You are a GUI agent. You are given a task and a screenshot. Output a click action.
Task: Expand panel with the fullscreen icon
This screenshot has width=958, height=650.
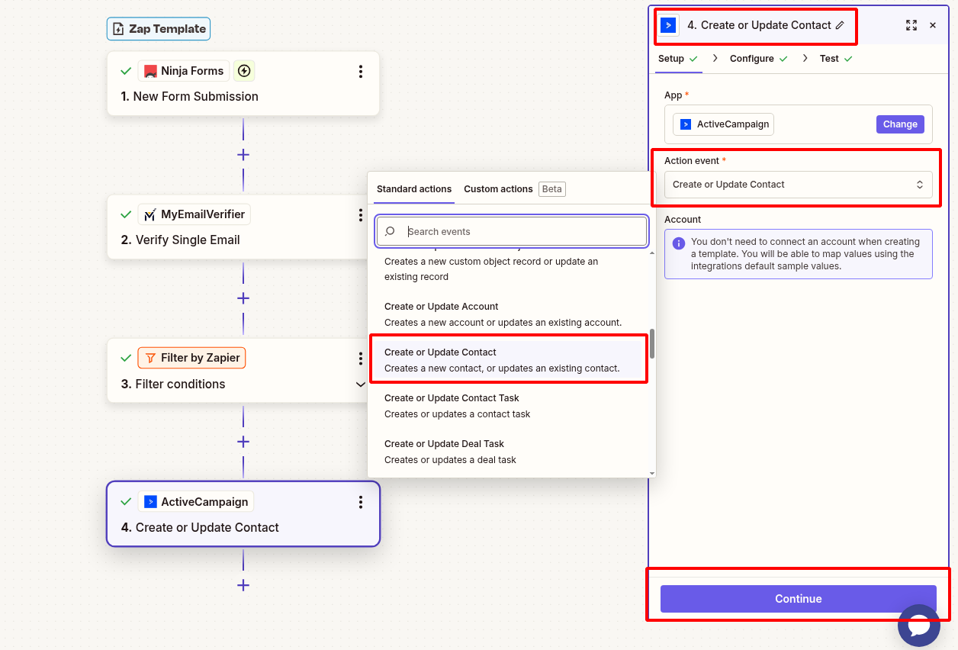[911, 25]
